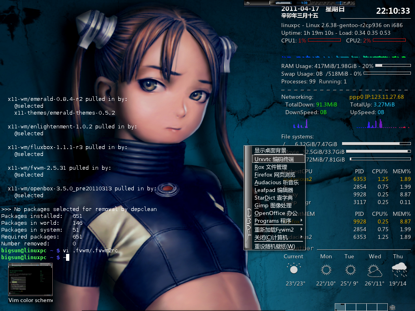Click the keyboard icon beside the pager

click(x=392, y=307)
